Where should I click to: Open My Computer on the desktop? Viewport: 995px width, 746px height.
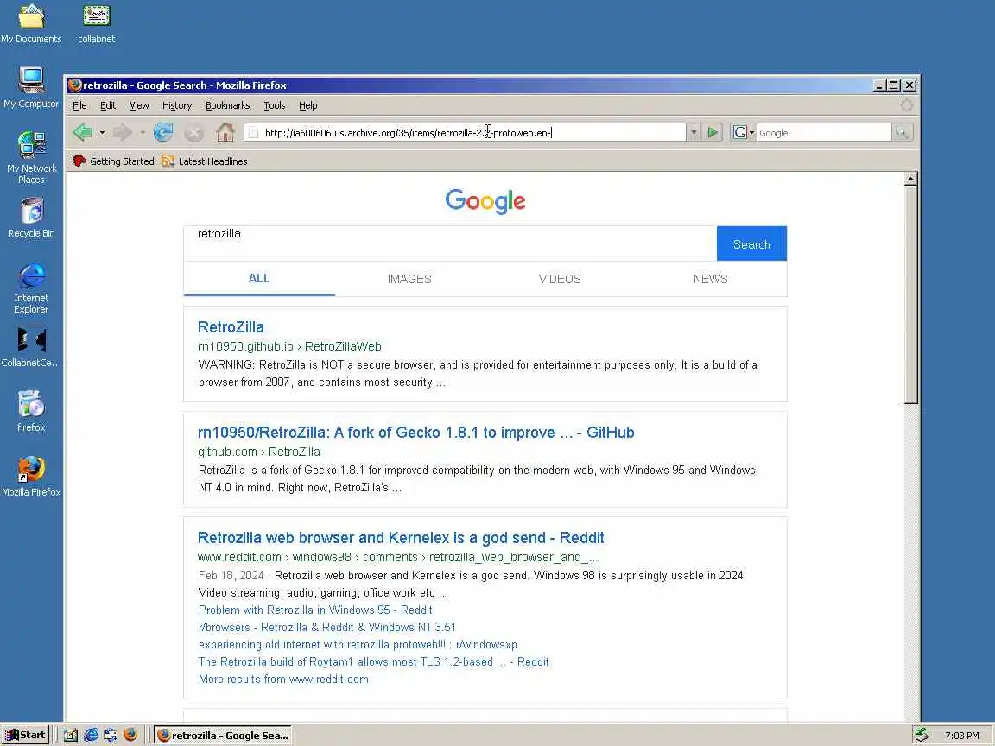coord(31,88)
